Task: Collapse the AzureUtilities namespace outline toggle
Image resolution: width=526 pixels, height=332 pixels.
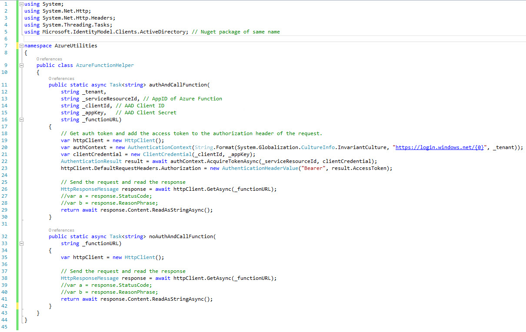Action: [21, 46]
